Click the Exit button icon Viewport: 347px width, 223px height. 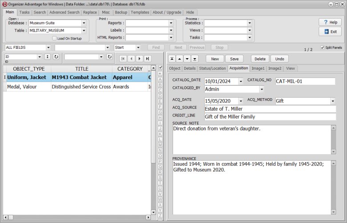coord(326,32)
